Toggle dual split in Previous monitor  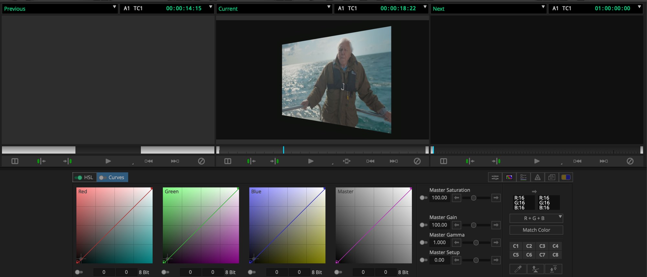(15, 161)
